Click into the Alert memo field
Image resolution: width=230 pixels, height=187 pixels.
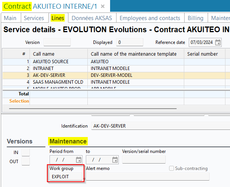pos(148,176)
